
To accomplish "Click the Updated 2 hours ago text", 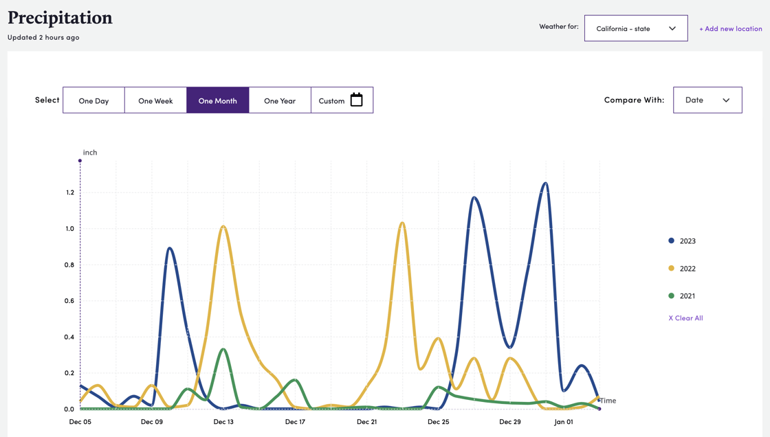I will click(x=43, y=37).
